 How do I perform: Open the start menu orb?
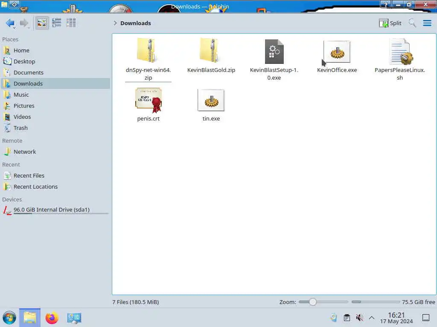(9, 318)
